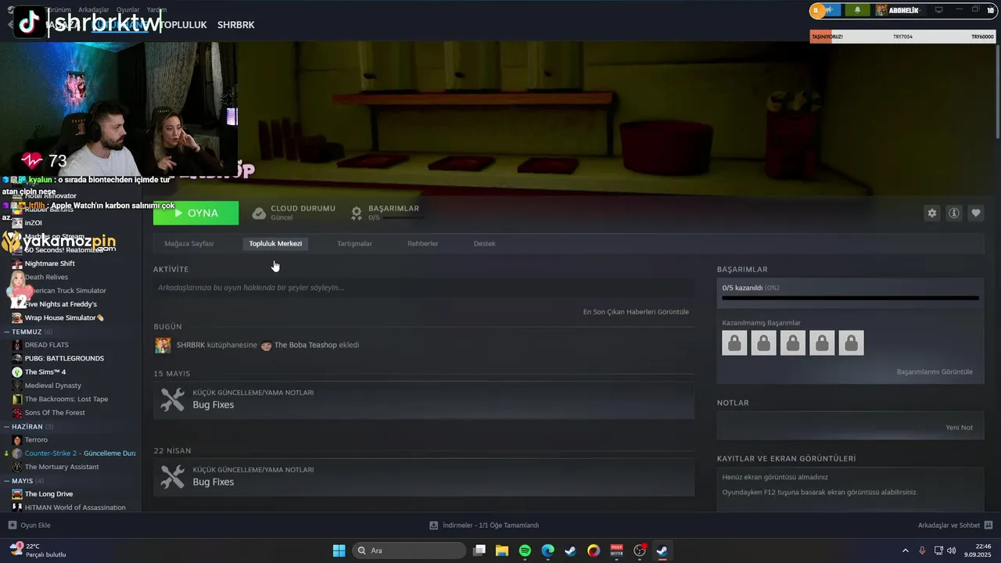Open 22 Nisan Bug Fixes post
This screenshot has height=563, width=1001.
[424, 476]
